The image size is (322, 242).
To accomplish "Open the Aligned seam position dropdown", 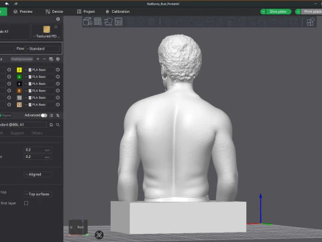I will (38, 174).
